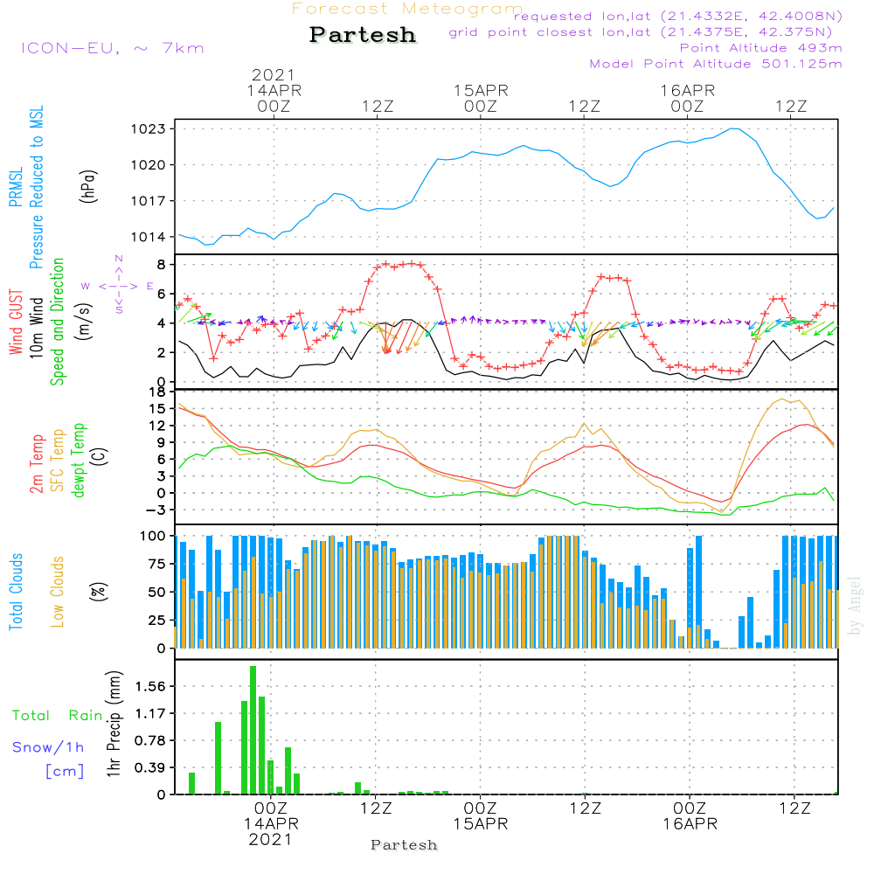
Task: Click the 1023 pressure axis value
Action: coord(149,129)
